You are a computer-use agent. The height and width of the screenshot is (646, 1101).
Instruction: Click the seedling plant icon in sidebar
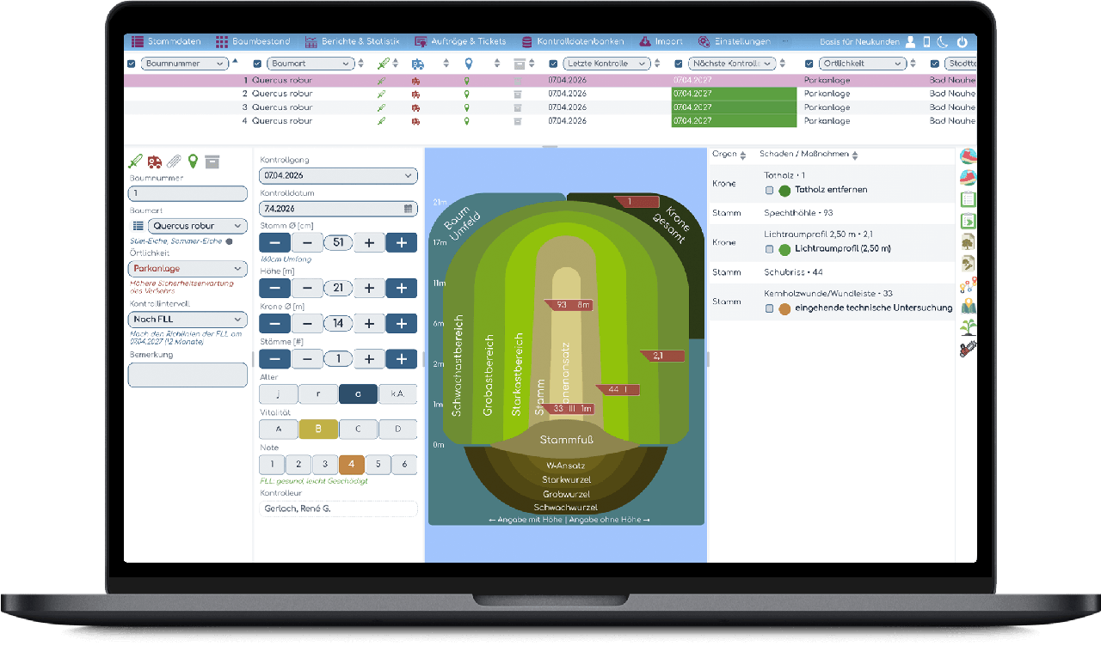(x=969, y=327)
